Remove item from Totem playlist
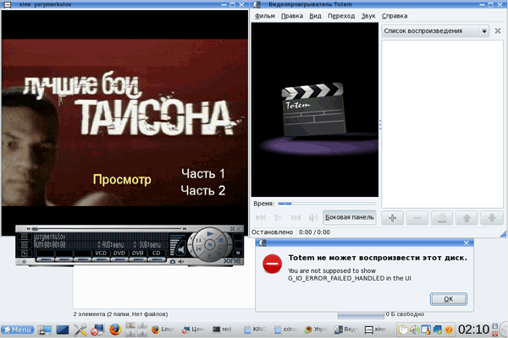This screenshot has height=338, width=508. point(417,218)
